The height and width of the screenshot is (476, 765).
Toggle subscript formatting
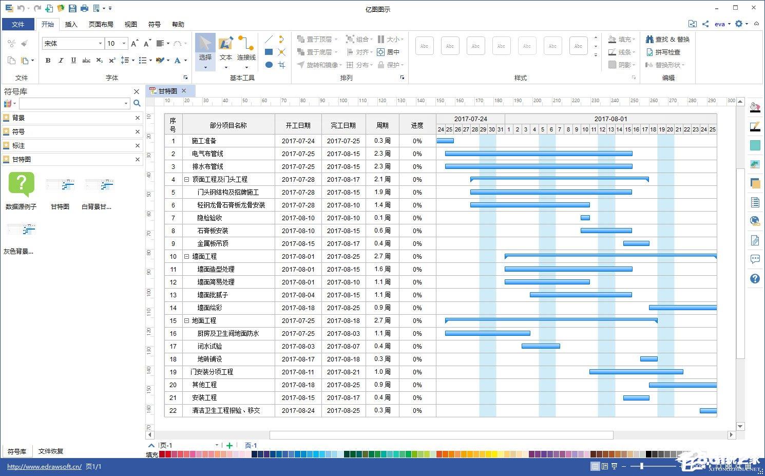point(100,60)
